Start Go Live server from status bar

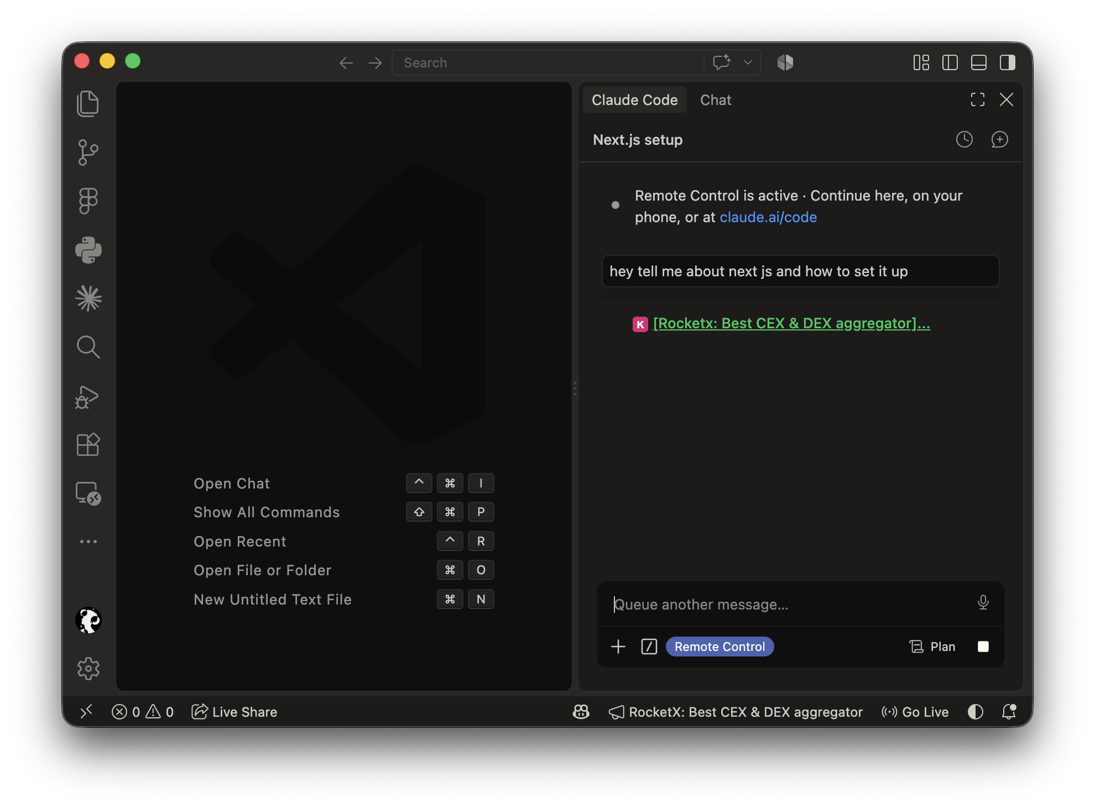pos(915,712)
